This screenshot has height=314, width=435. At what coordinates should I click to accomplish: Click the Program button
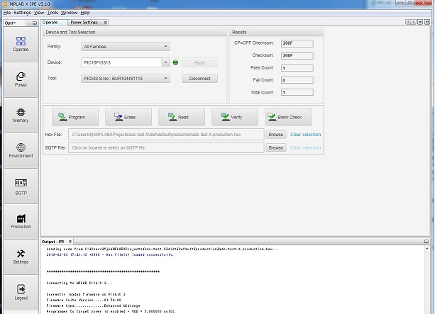pos(75,117)
